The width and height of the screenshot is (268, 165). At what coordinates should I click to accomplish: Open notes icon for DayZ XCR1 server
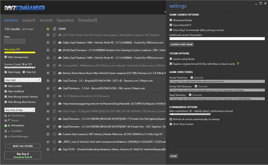pyautogui.click(x=54, y=149)
